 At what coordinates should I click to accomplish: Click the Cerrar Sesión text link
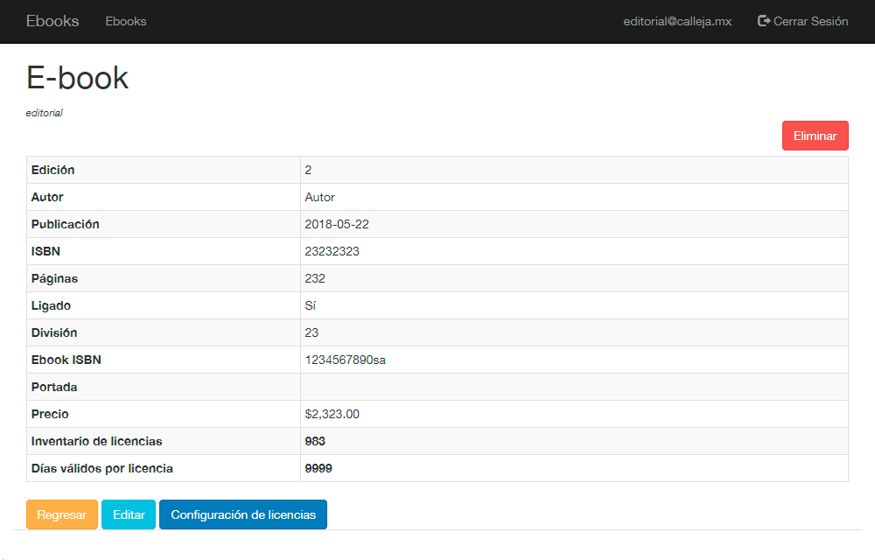[810, 21]
